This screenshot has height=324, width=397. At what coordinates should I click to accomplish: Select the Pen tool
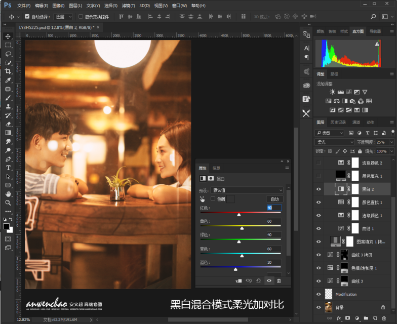point(8,159)
